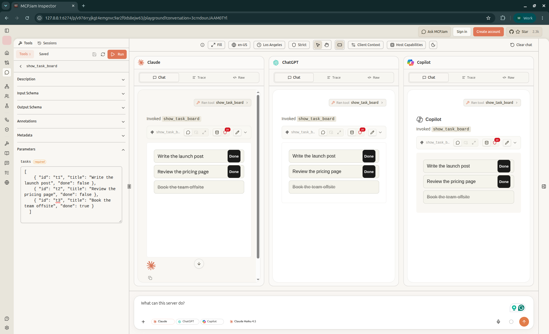This screenshot has height=334, width=549.
Task: Expand the Output Schema section
Action: tap(71, 108)
